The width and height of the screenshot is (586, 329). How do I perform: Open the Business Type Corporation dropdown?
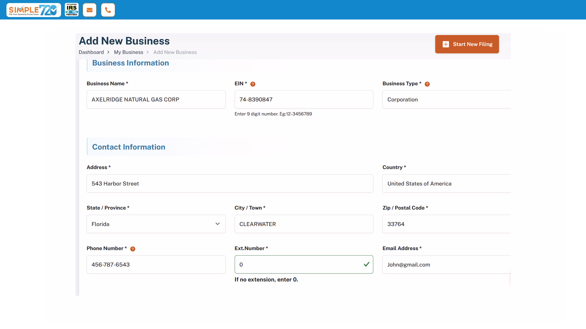click(x=447, y=99)
